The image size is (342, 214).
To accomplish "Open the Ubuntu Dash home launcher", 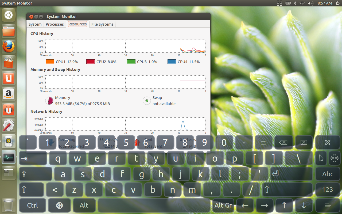I will point(9,15).
